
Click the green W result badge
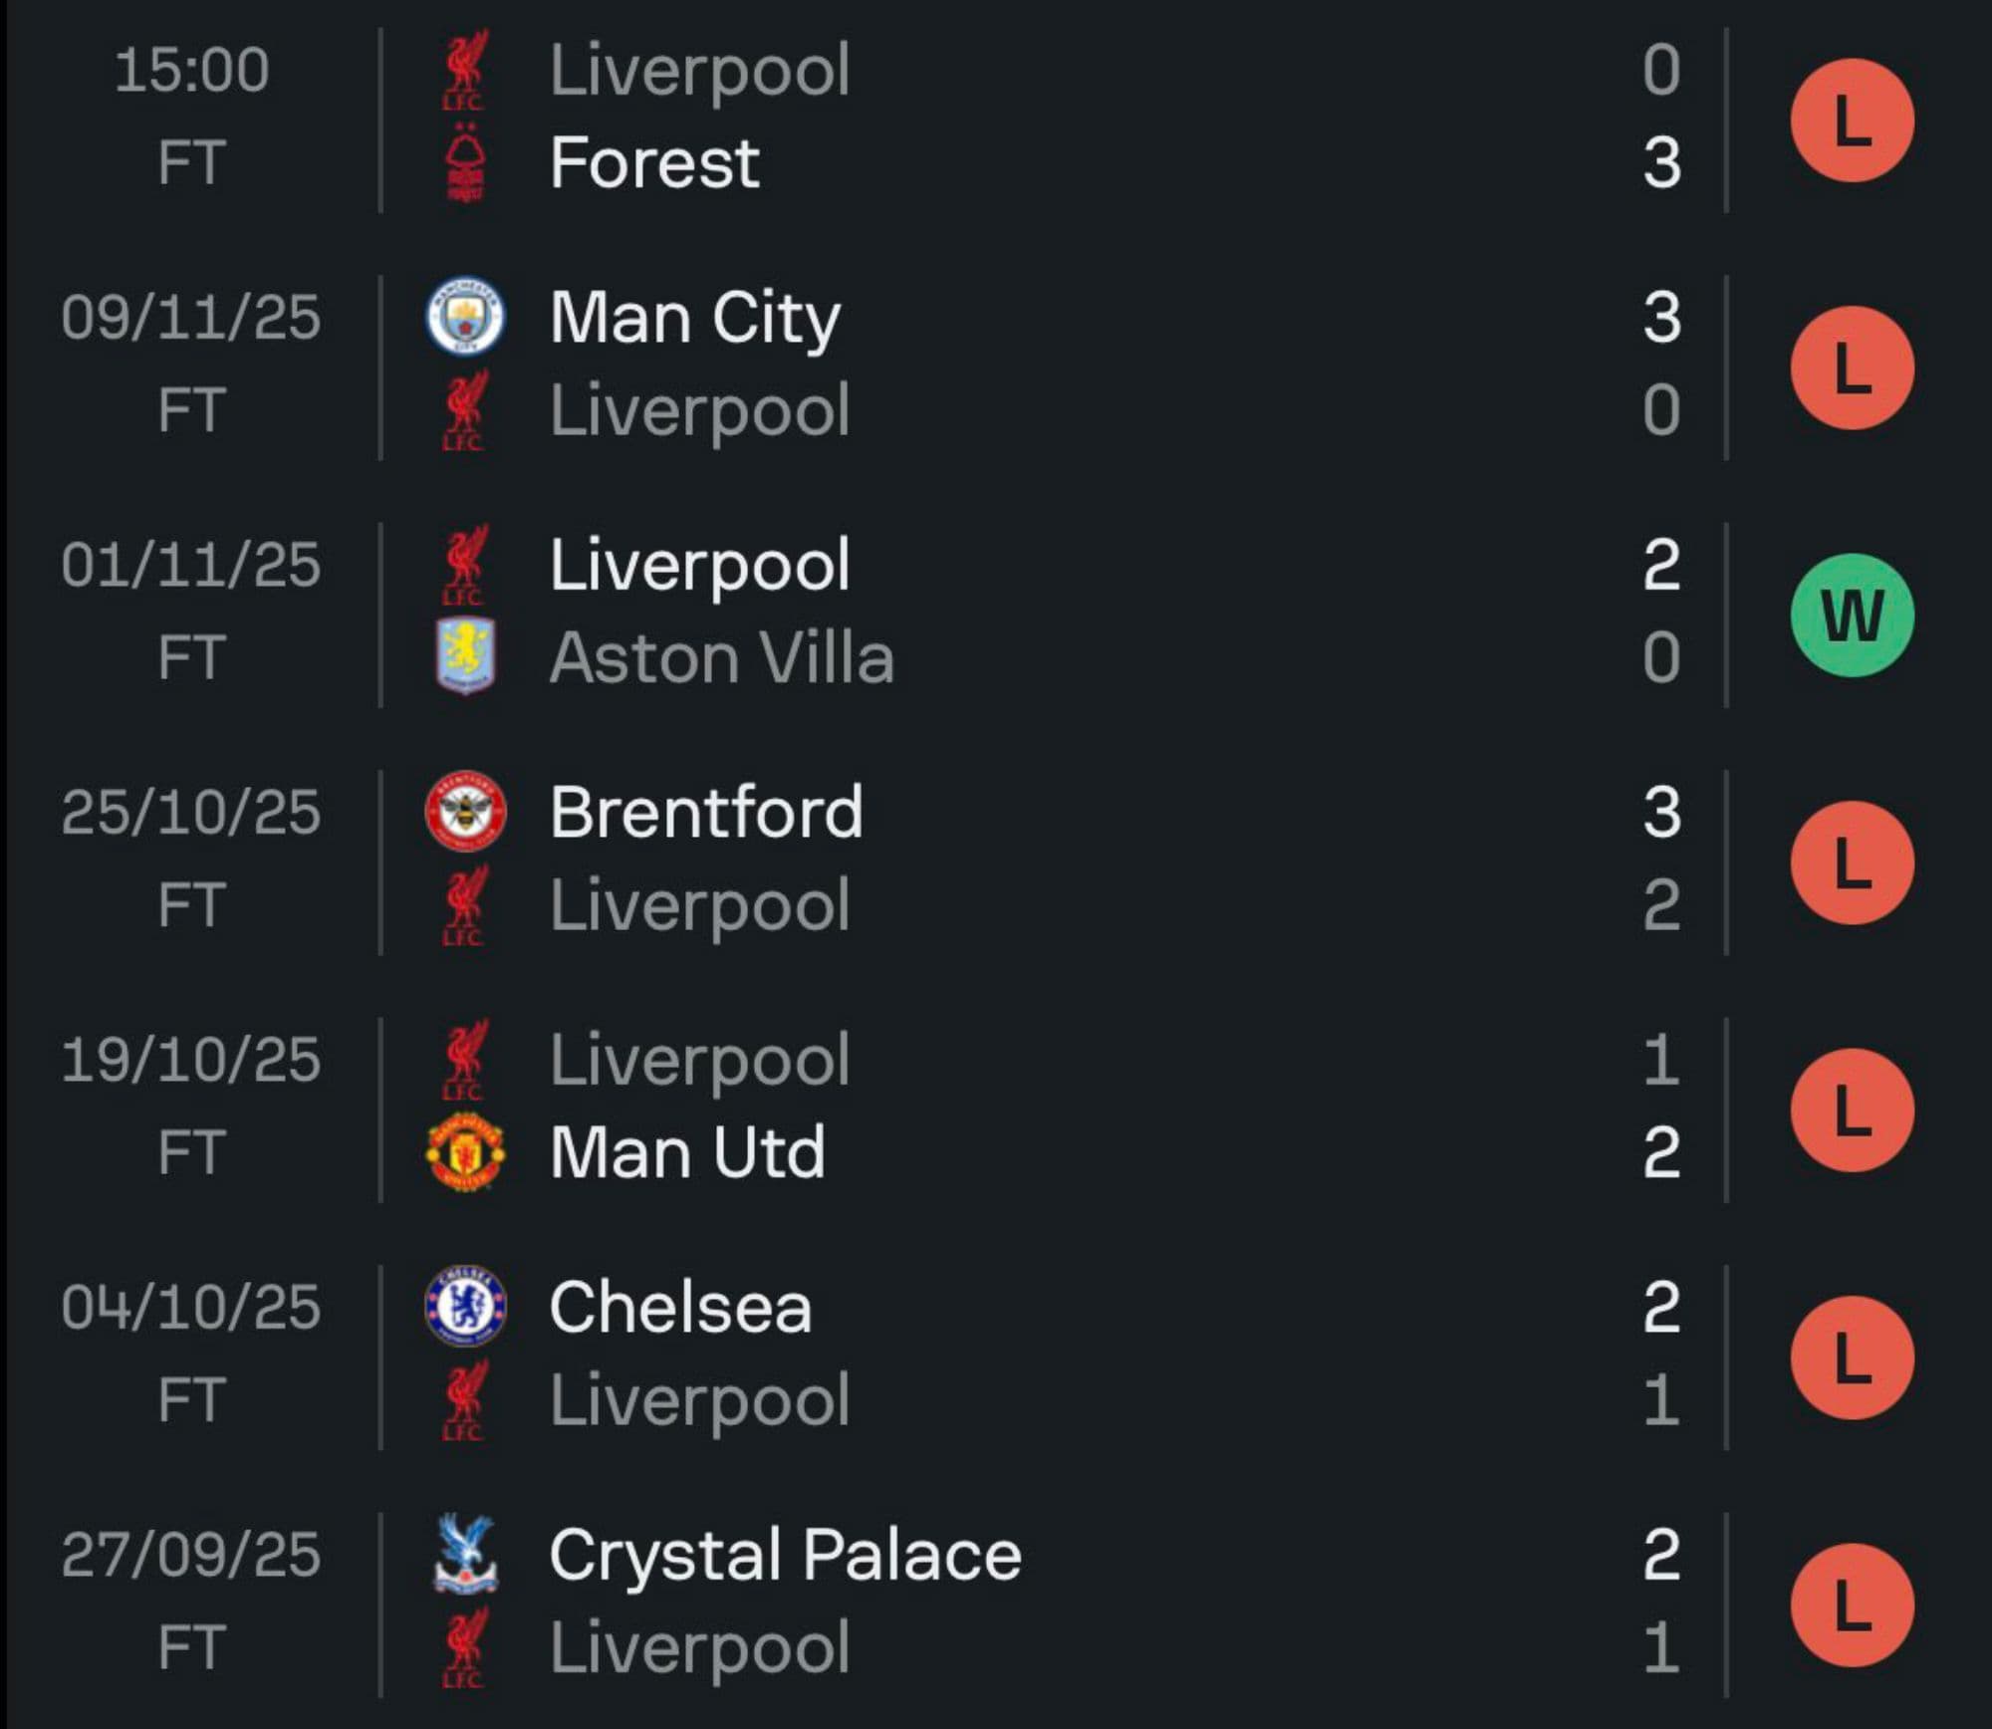pos(1852,616)
